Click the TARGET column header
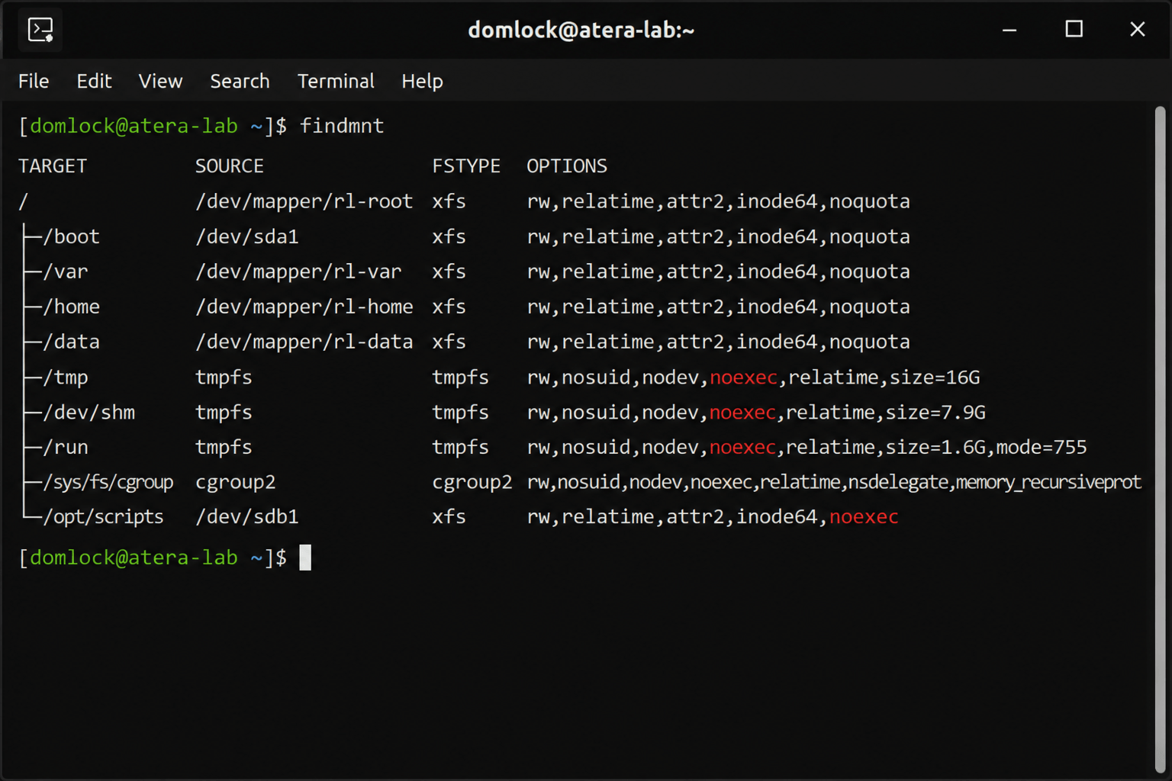 [x=53, y=166]
